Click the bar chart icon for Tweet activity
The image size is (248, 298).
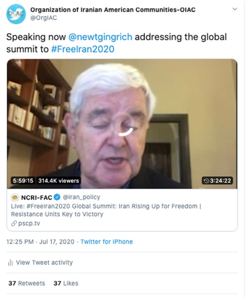(10, 263)
